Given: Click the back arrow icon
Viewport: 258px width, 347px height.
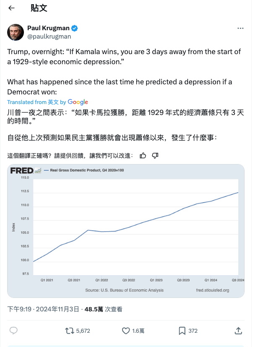Looking at the screenshot, I should point(11,8).
